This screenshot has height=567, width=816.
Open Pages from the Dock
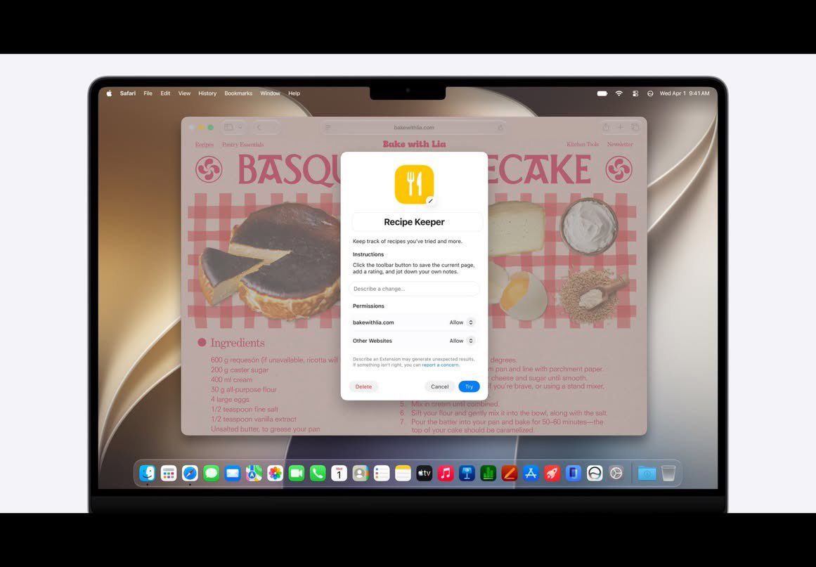[510, 473]
